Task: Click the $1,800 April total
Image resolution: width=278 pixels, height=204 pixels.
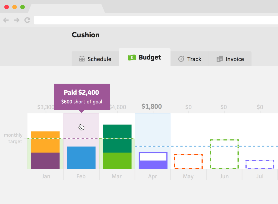Action: [152, 107]
